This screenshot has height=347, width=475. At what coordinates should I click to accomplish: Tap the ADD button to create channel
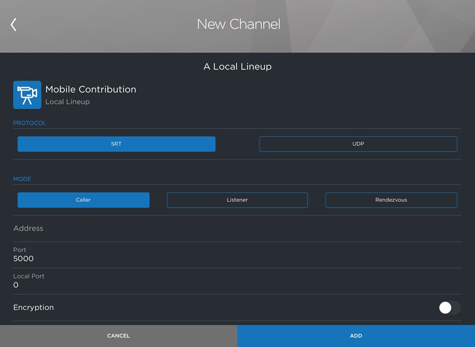click(x=356, y=336)
